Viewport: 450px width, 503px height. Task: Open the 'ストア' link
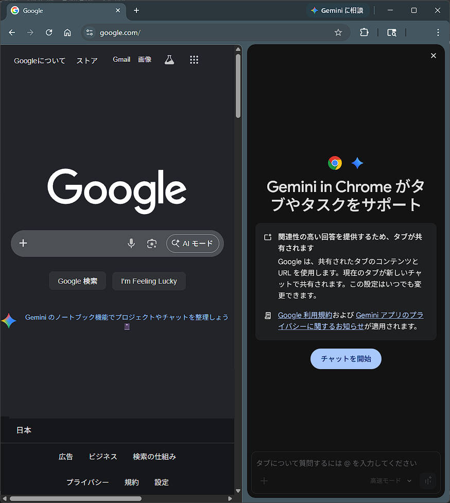coord(87,61)
